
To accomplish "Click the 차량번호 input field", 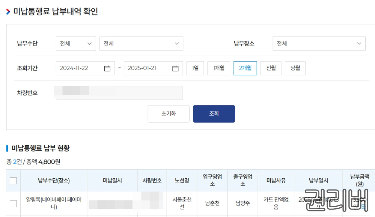I will click(x=119, y=93).
